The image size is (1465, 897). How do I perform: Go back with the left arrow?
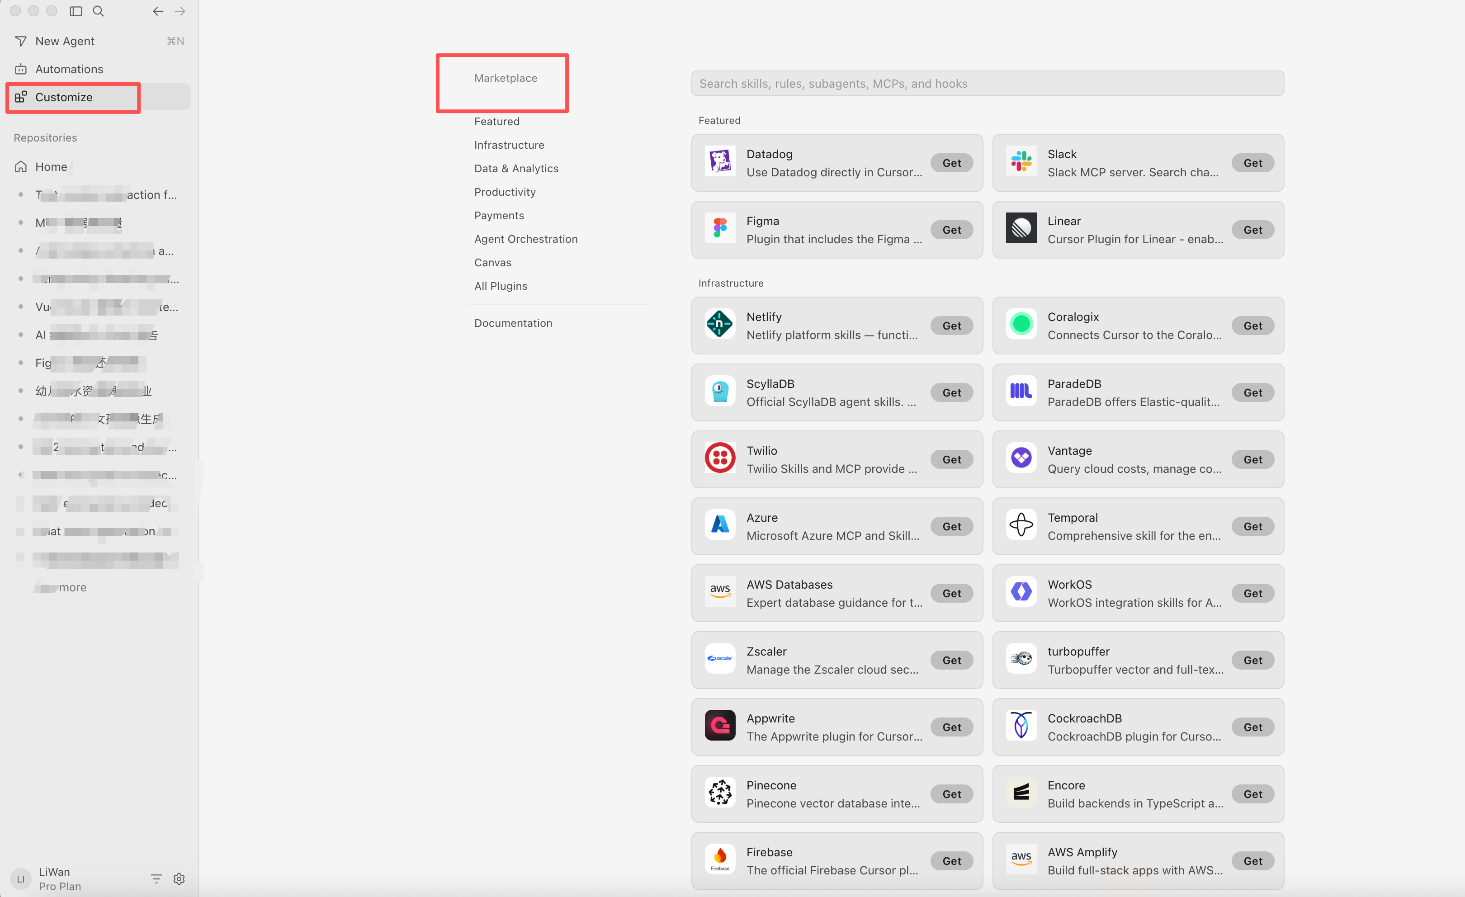point(157,11)
